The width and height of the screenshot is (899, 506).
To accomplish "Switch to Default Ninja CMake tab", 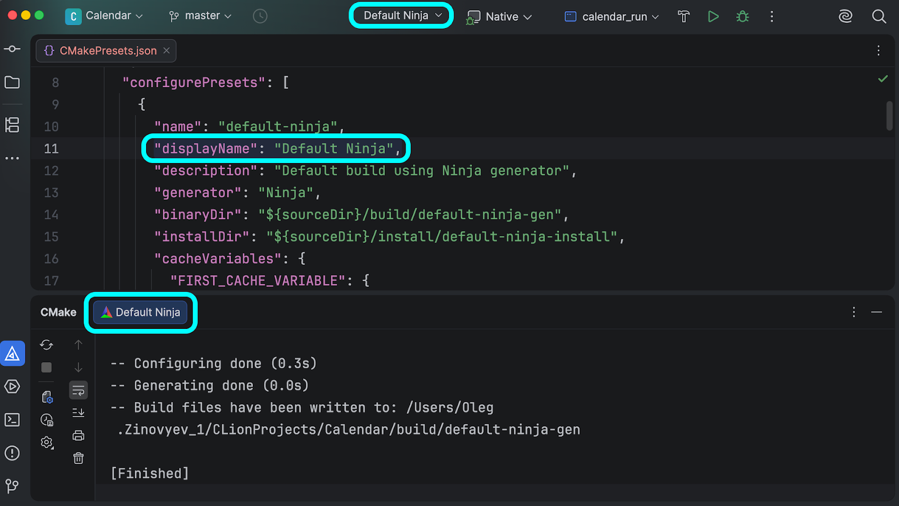I will pyautogui.click(x=140, y=313).
